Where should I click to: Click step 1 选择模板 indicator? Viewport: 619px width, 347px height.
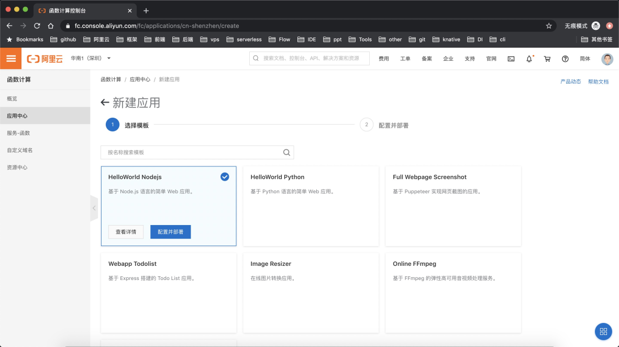coord(127,125)
